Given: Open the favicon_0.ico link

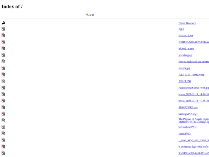Looking at the screenshot, I should (185, 36).
